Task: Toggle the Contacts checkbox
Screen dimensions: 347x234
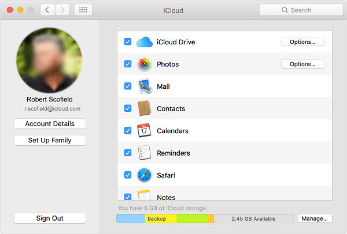Action: pos(128,108)
